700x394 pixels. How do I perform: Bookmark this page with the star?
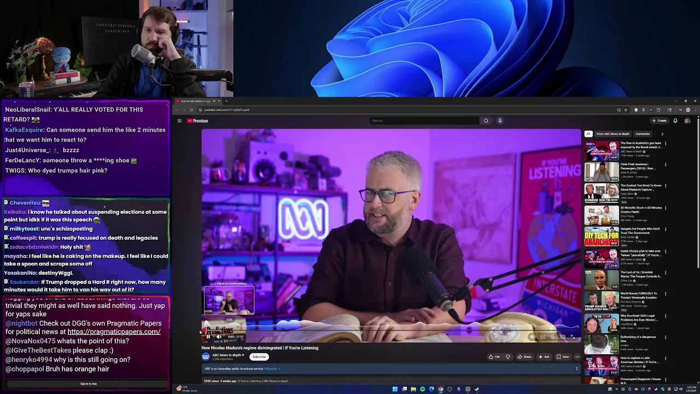click(626, 110)
